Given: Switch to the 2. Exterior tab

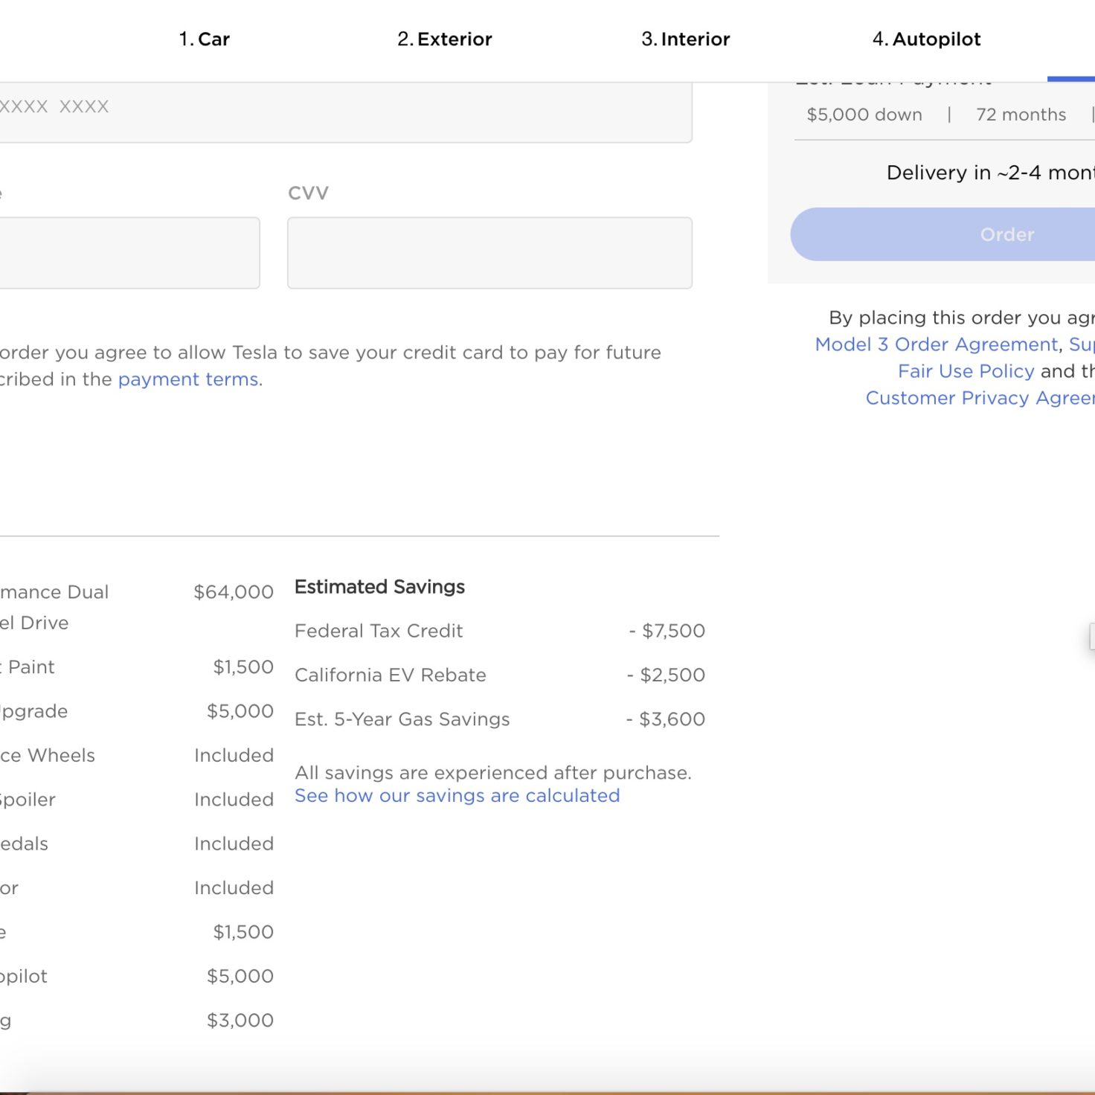Looking at the screenshot, I should (445, 39).
